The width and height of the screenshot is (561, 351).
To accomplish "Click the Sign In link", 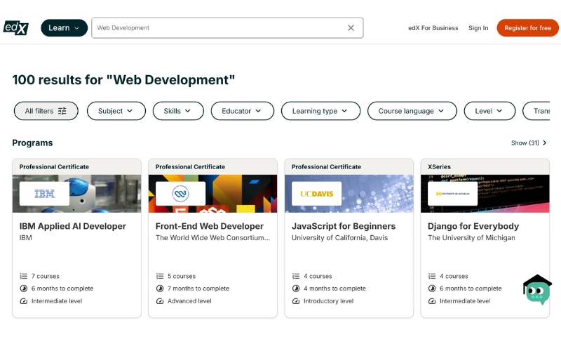I will point(478,28).
